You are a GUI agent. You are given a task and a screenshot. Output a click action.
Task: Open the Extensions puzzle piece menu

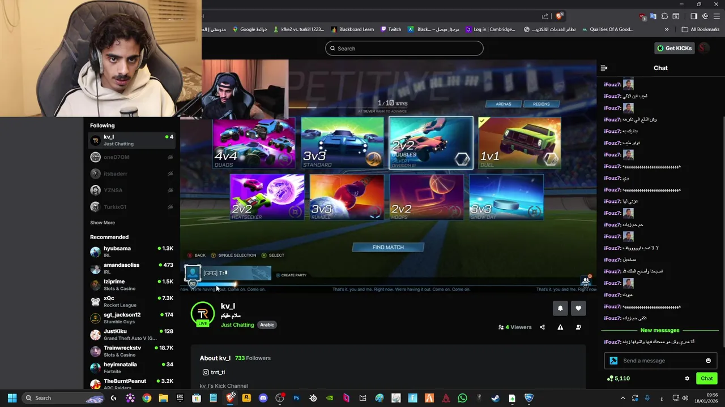[664, 16]
